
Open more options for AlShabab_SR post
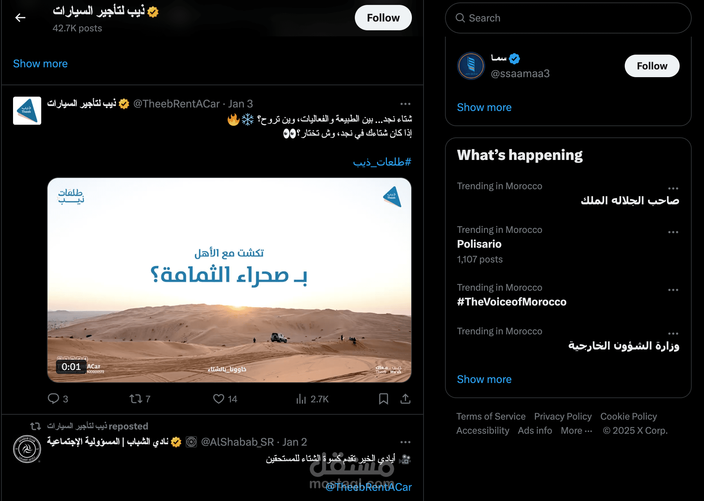tap(406, 442)
